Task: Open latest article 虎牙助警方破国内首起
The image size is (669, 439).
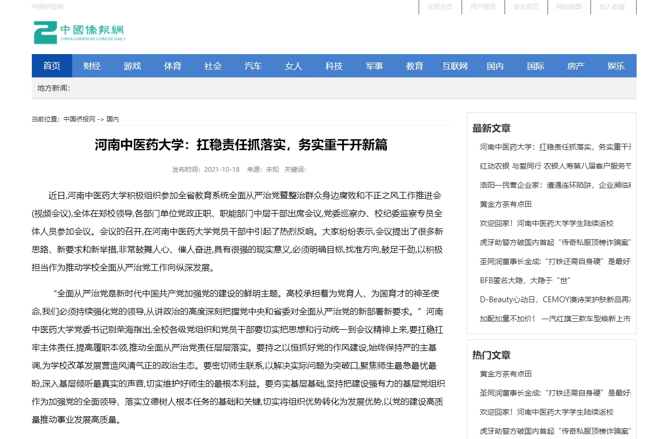Action: (x=555, y=242)
